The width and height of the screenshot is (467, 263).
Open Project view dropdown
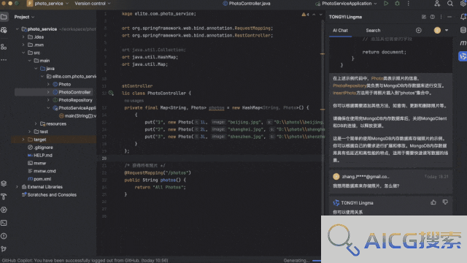point(24,17)
